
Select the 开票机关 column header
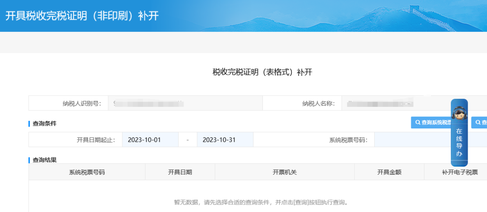pyautogui.click(x=285, y=172)
